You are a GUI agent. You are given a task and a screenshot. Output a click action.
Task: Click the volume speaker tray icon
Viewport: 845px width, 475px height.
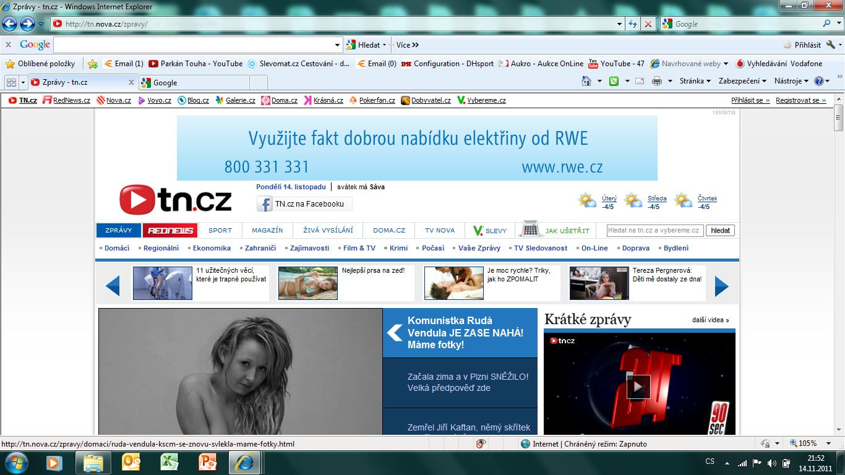click(x=771, y=463)
